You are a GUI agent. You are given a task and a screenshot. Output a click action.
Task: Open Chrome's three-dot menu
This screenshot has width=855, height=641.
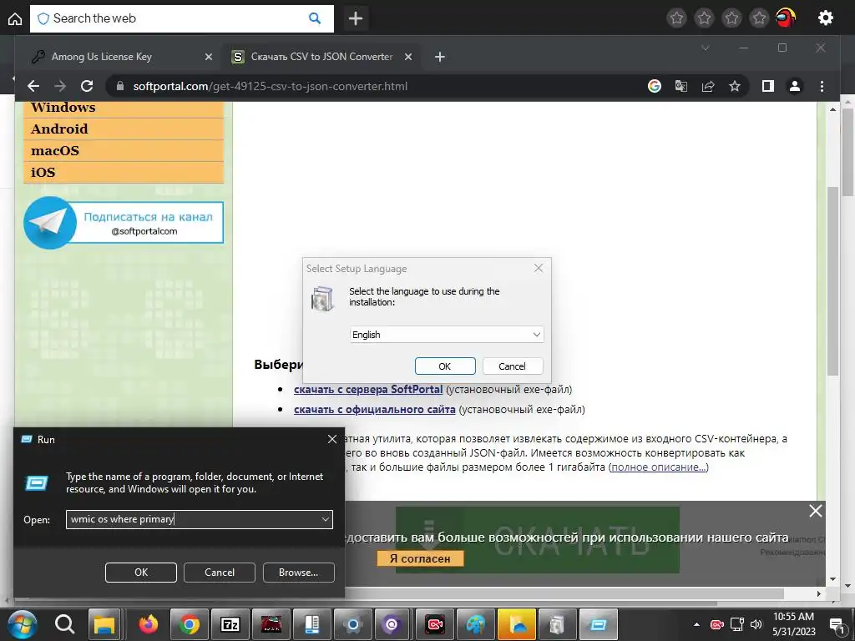(x=822, y=86)
